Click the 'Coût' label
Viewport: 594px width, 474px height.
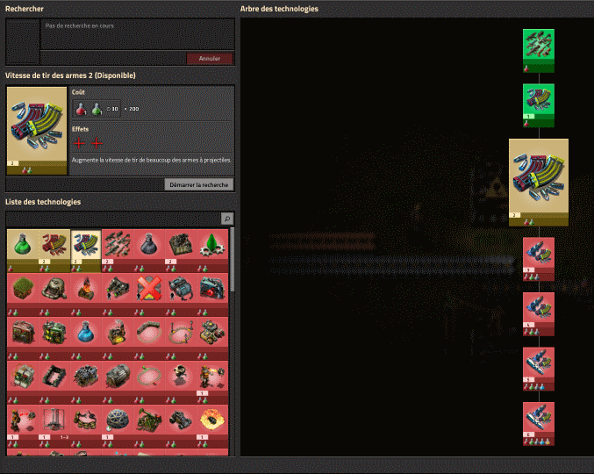(78, 92)
